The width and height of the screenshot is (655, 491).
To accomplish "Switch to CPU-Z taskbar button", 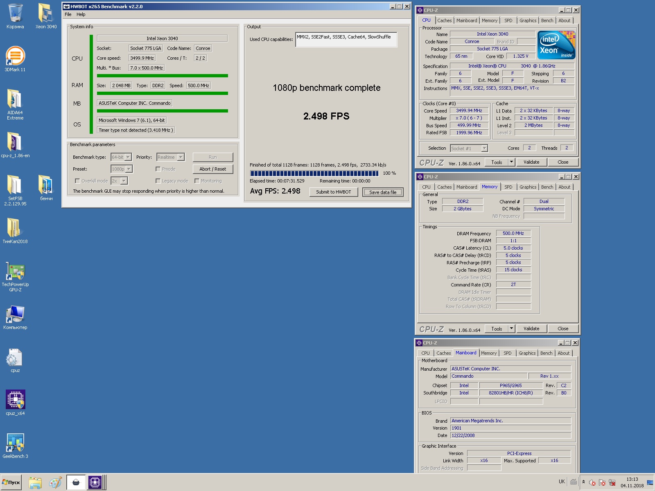I will coord(95,483).
